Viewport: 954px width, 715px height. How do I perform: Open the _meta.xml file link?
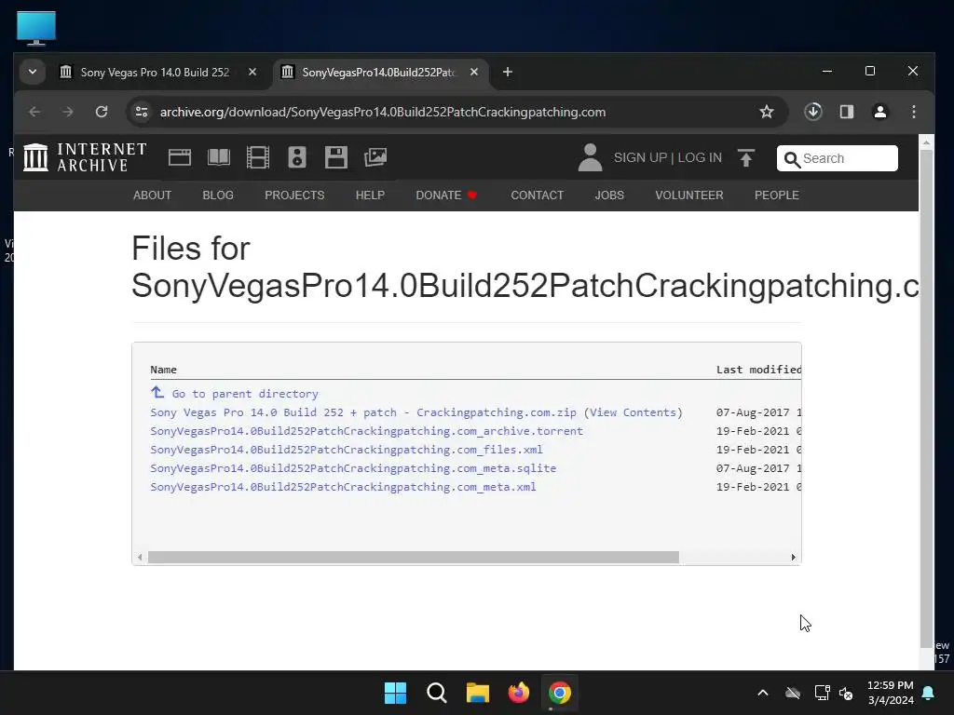pyautogui.click(x=343, y=487)
